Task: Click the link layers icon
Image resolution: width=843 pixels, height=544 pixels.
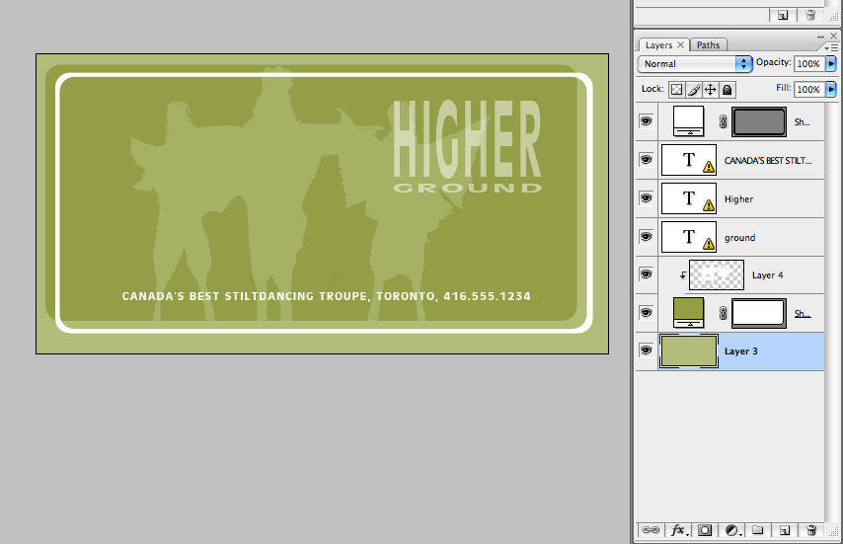Action: point(651,530)
